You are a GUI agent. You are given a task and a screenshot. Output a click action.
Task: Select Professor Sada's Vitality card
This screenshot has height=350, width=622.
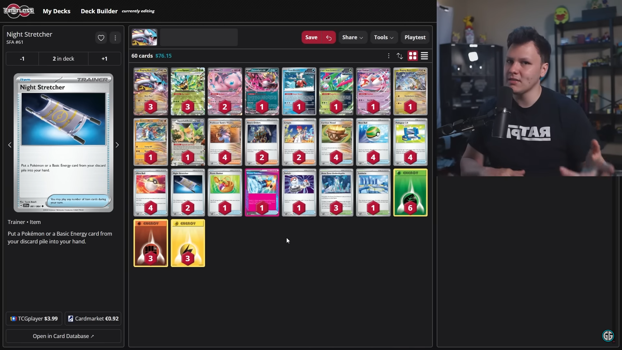click(x=225, y=142)
